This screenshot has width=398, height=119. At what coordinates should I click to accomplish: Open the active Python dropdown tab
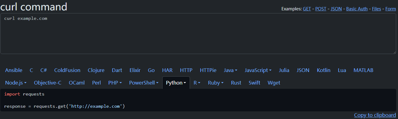(x=176, y=83)
